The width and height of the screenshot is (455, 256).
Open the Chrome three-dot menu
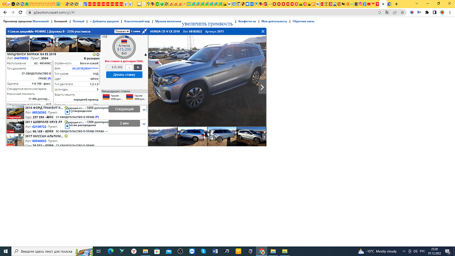[x=450, y=12]
